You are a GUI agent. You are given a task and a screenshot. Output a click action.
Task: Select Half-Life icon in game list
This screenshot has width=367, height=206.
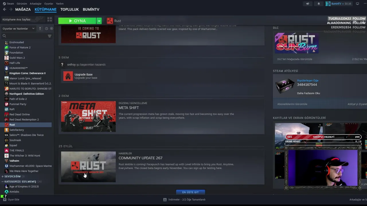coord(6,63)
